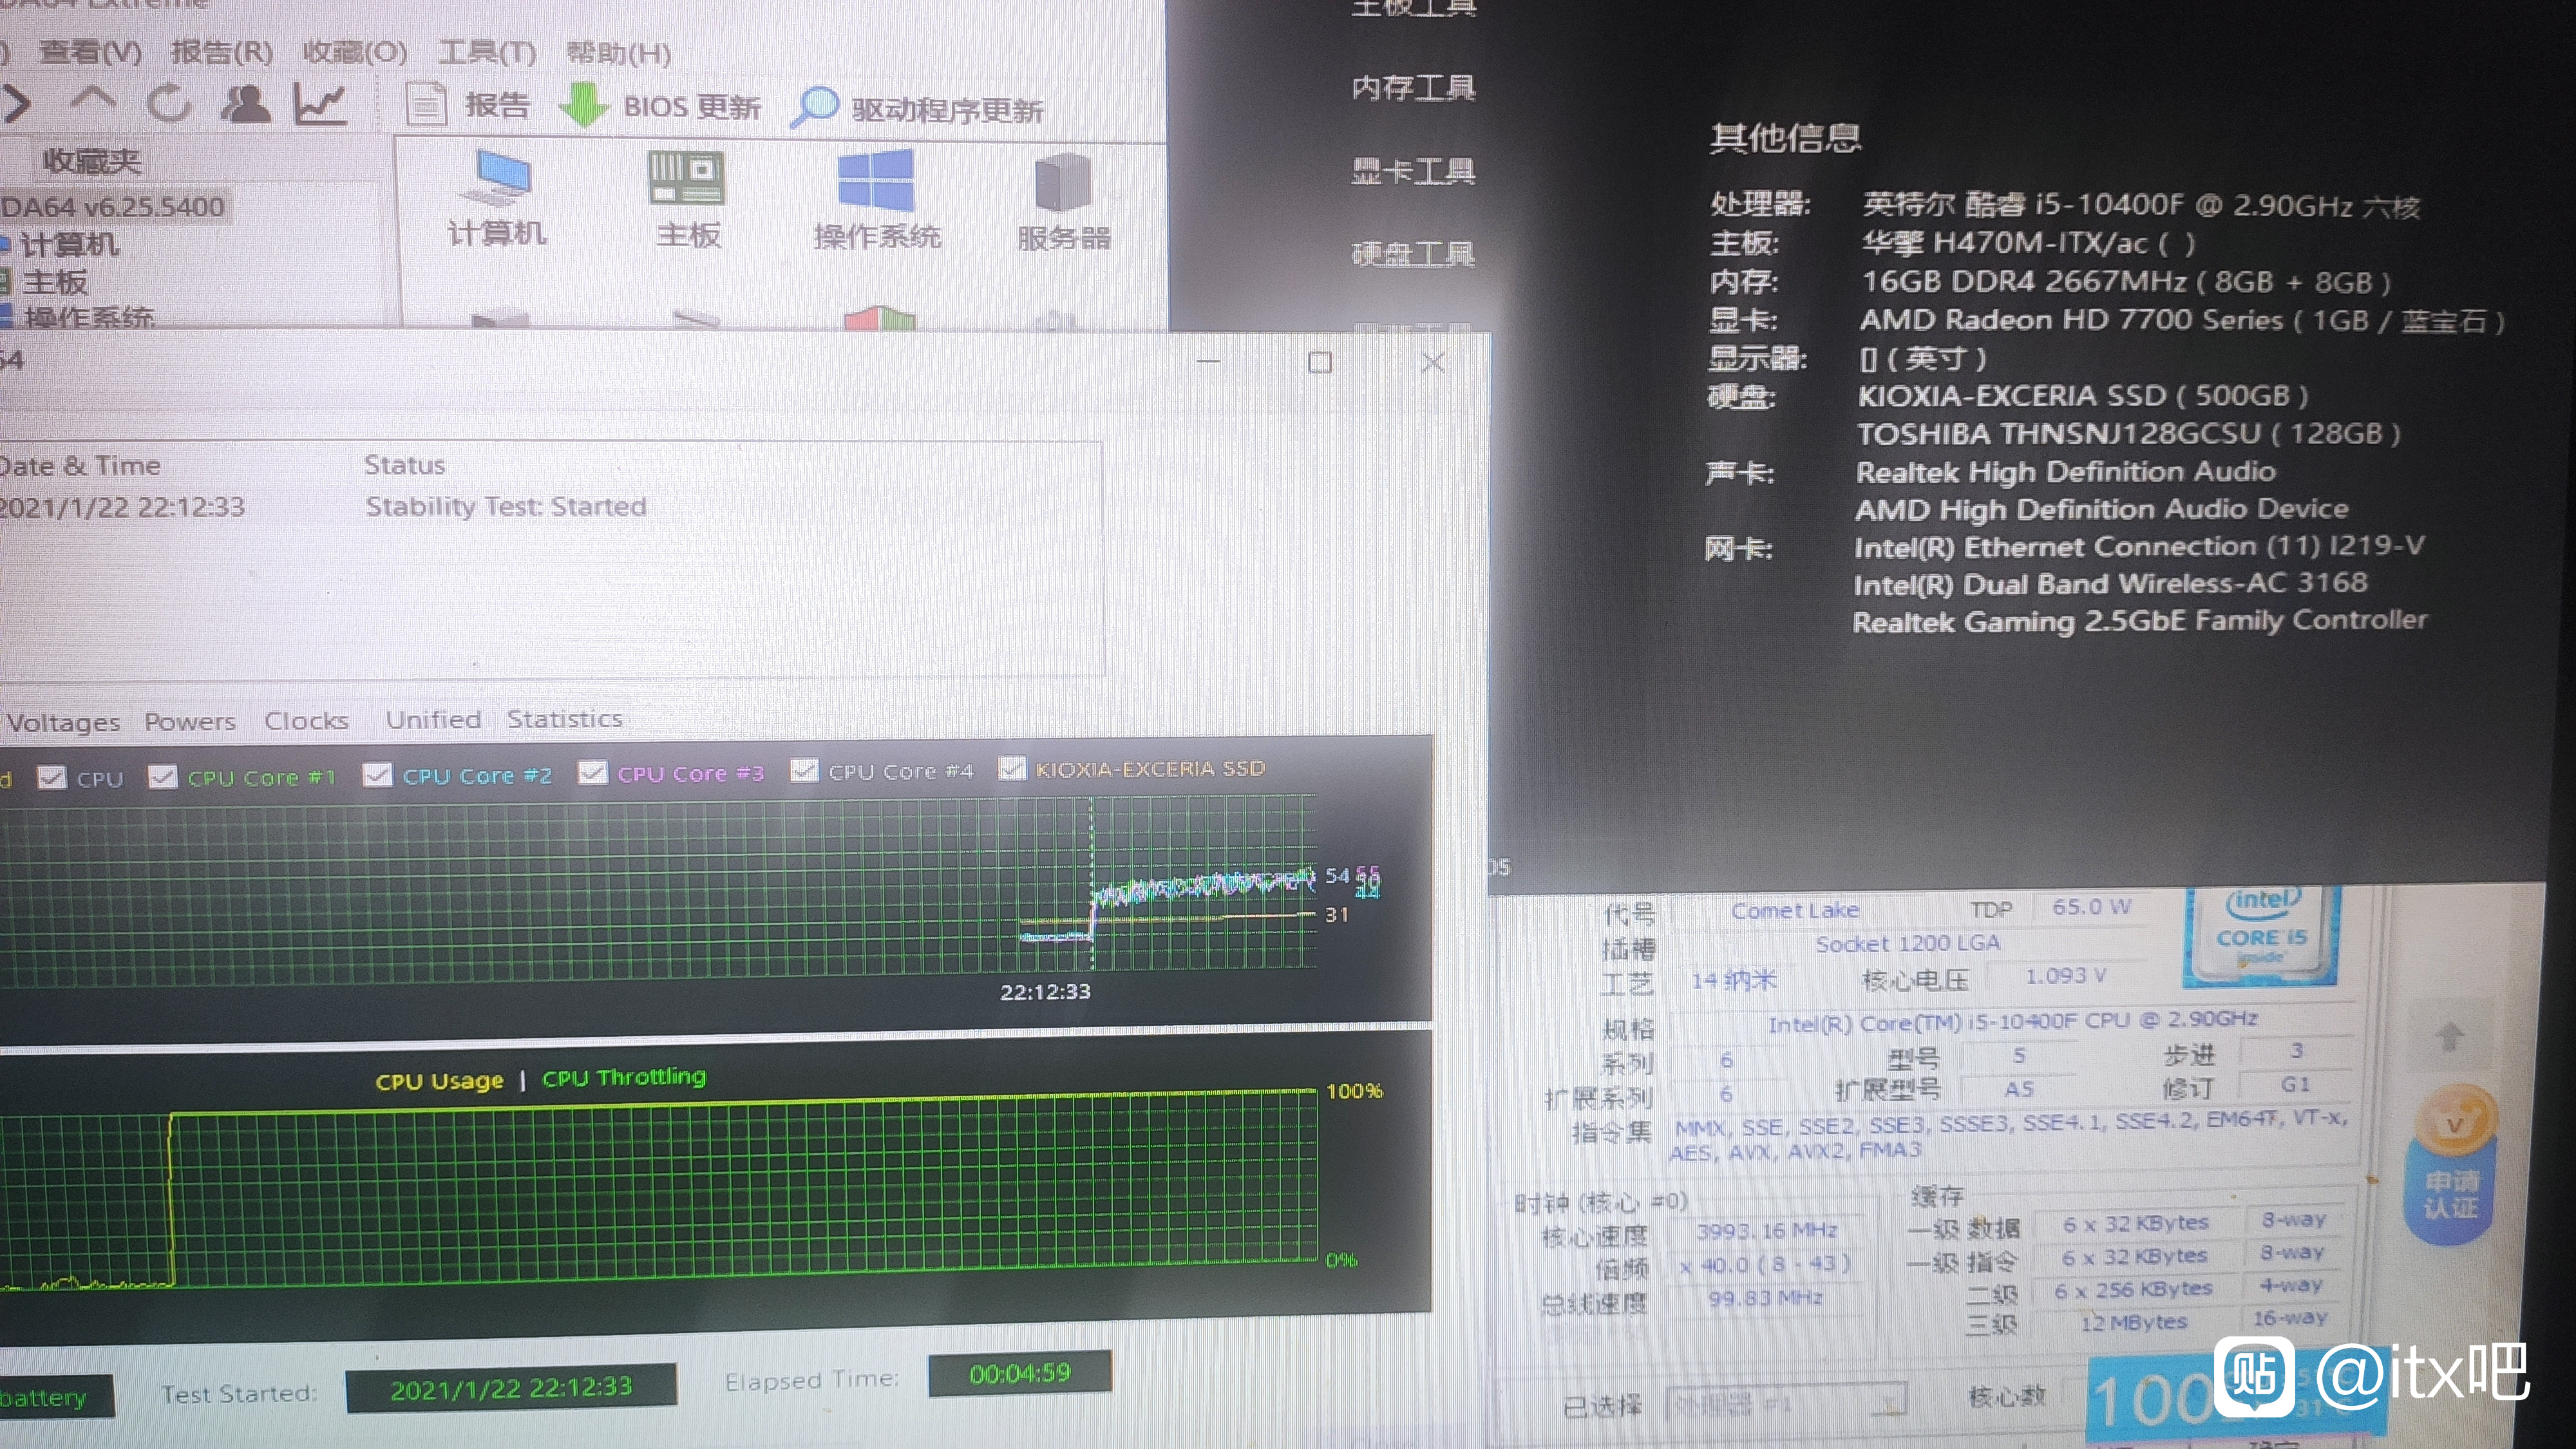Click the Stability Test: Started log entry
Viewport: 2576px width, 1449px height.
(x=505, y=506)
